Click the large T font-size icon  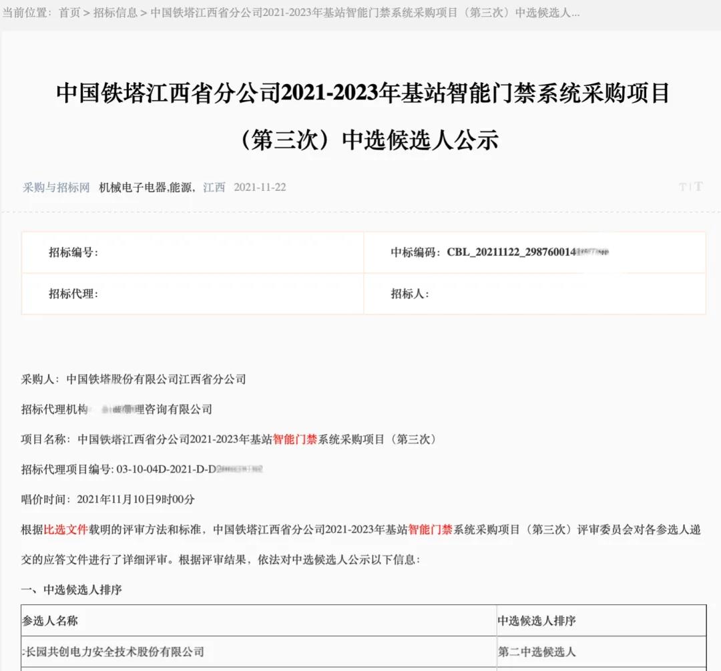coord(698,187)
